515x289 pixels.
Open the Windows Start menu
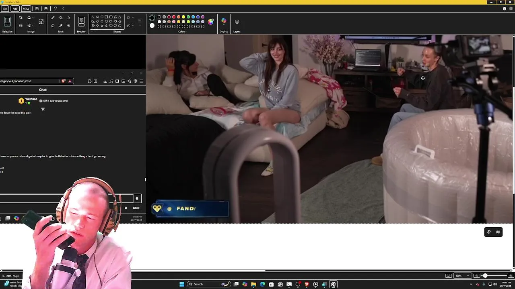click(x=182, y=284)
